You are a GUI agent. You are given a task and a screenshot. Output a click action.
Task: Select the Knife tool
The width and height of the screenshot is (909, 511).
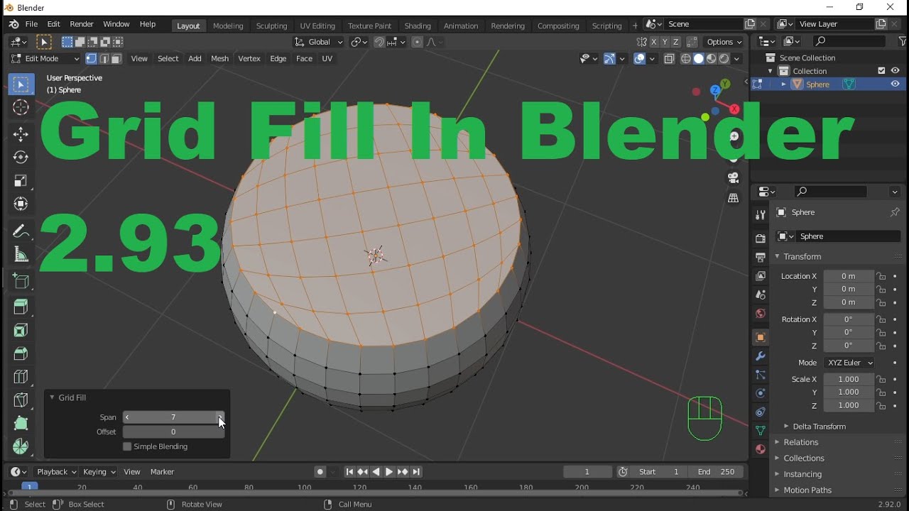[x=21, y=400]
